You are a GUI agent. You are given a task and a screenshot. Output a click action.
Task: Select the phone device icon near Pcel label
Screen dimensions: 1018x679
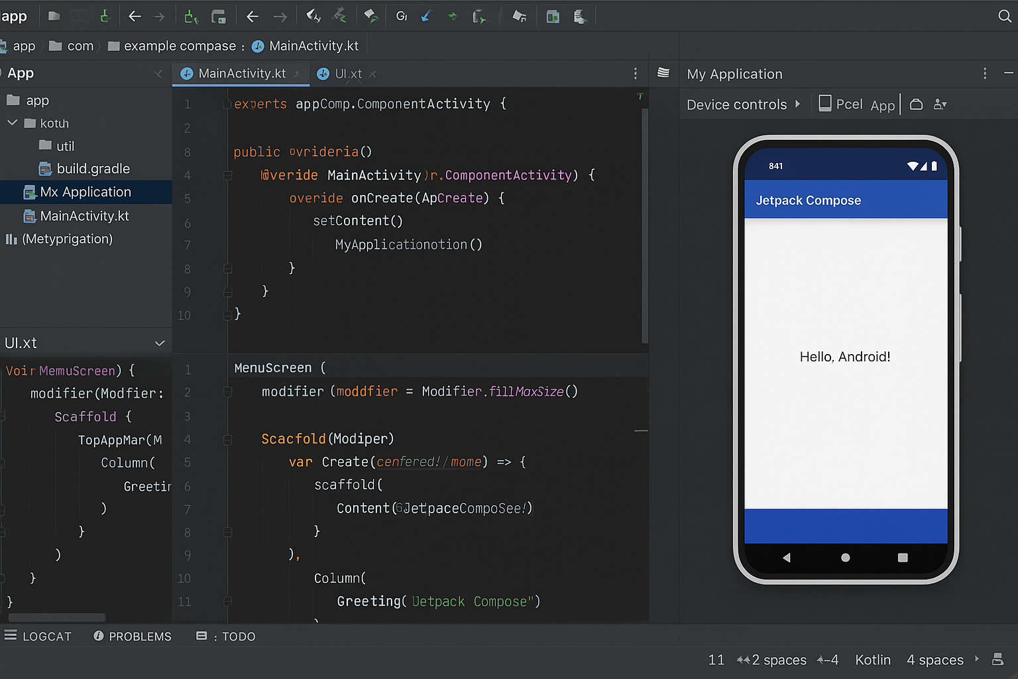coord(825,103)
